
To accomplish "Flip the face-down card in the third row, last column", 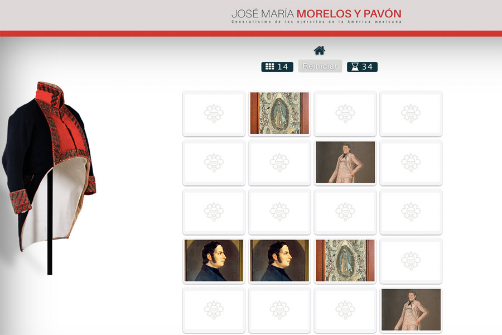I will tap(411, 212).
